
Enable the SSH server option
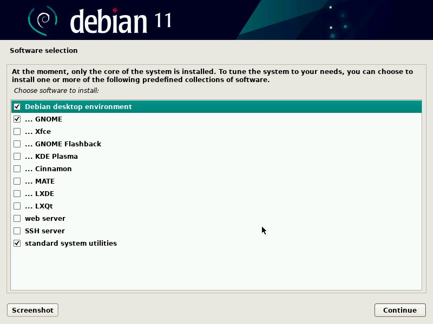(x=17, y=231)
